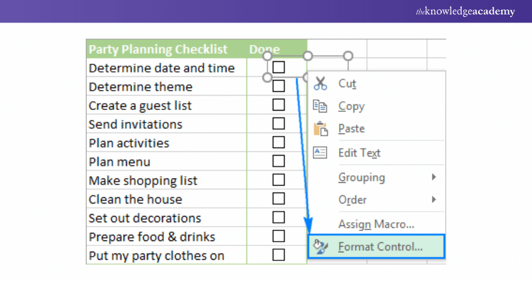Viewport: 532px width, 281px height.
Task: Check the Prepare food & drinks checkbox
Action: tap(279, 236)
